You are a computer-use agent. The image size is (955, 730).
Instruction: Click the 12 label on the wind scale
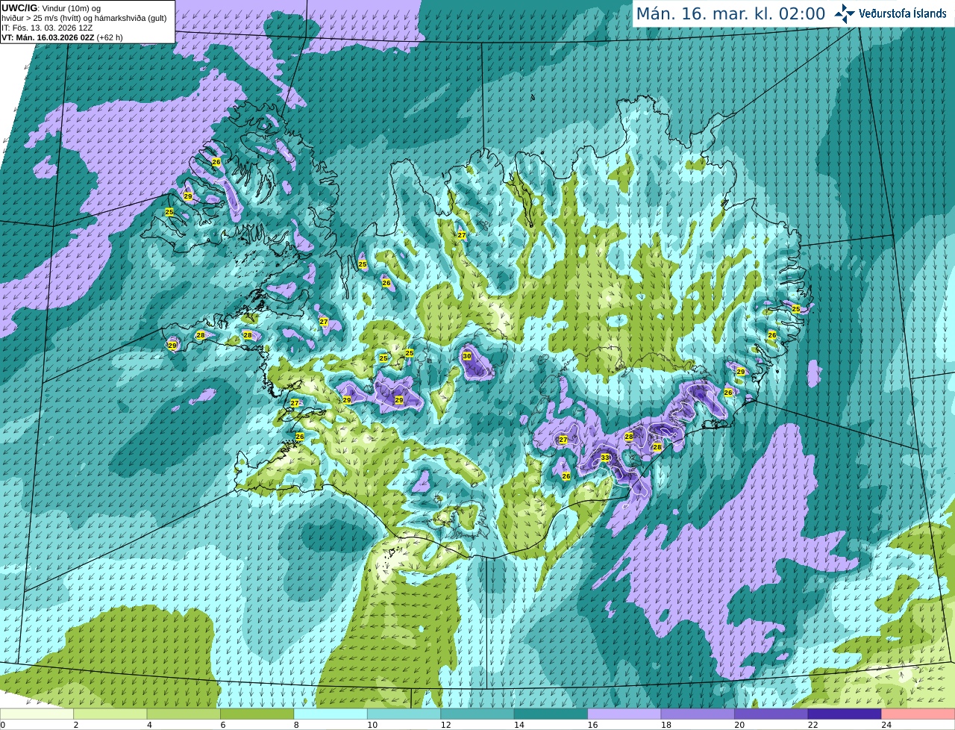445,725
